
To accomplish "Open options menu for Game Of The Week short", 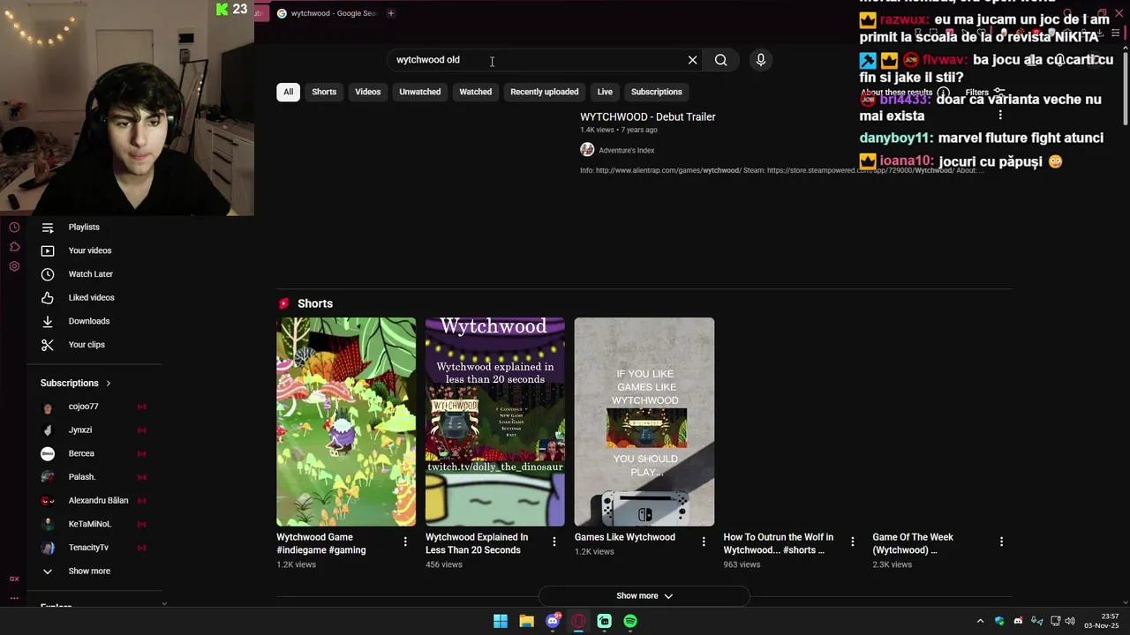I will 1001,542.
